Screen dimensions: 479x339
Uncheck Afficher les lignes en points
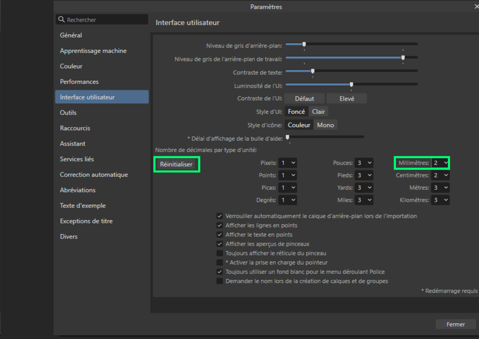(219, 225)
